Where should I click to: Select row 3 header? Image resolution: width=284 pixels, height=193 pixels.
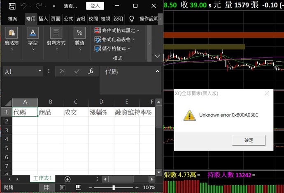pos(7,130)
